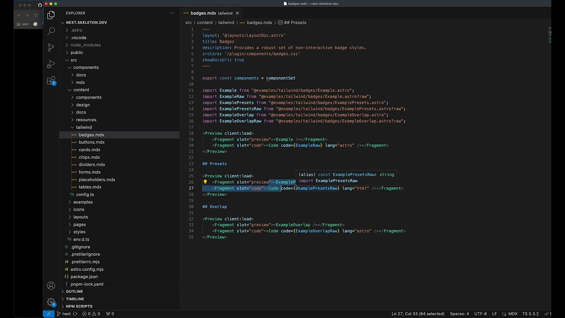Open the Manage gear menu
Image resolution: width=565 pixels, height=318 pixels.
[51, 302]
